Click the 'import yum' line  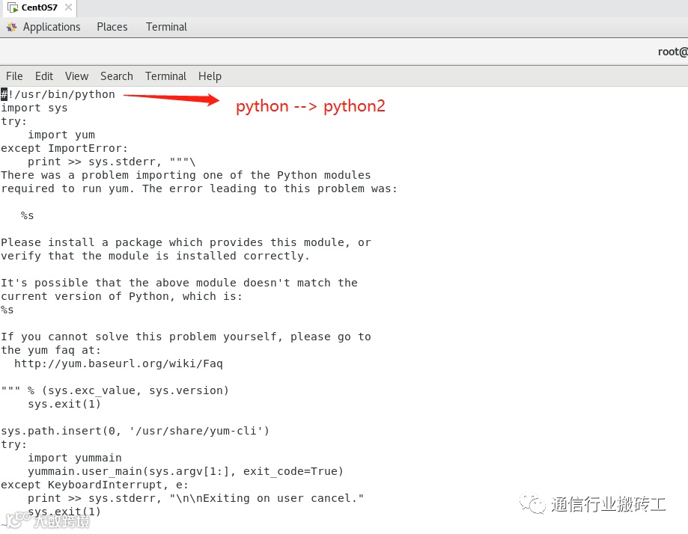[x=61, y=135]
